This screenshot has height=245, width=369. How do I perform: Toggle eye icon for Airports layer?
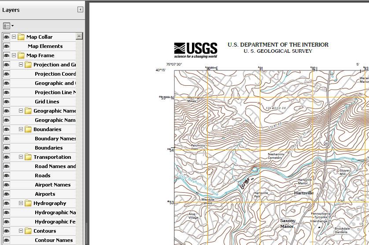click(6, 194)
